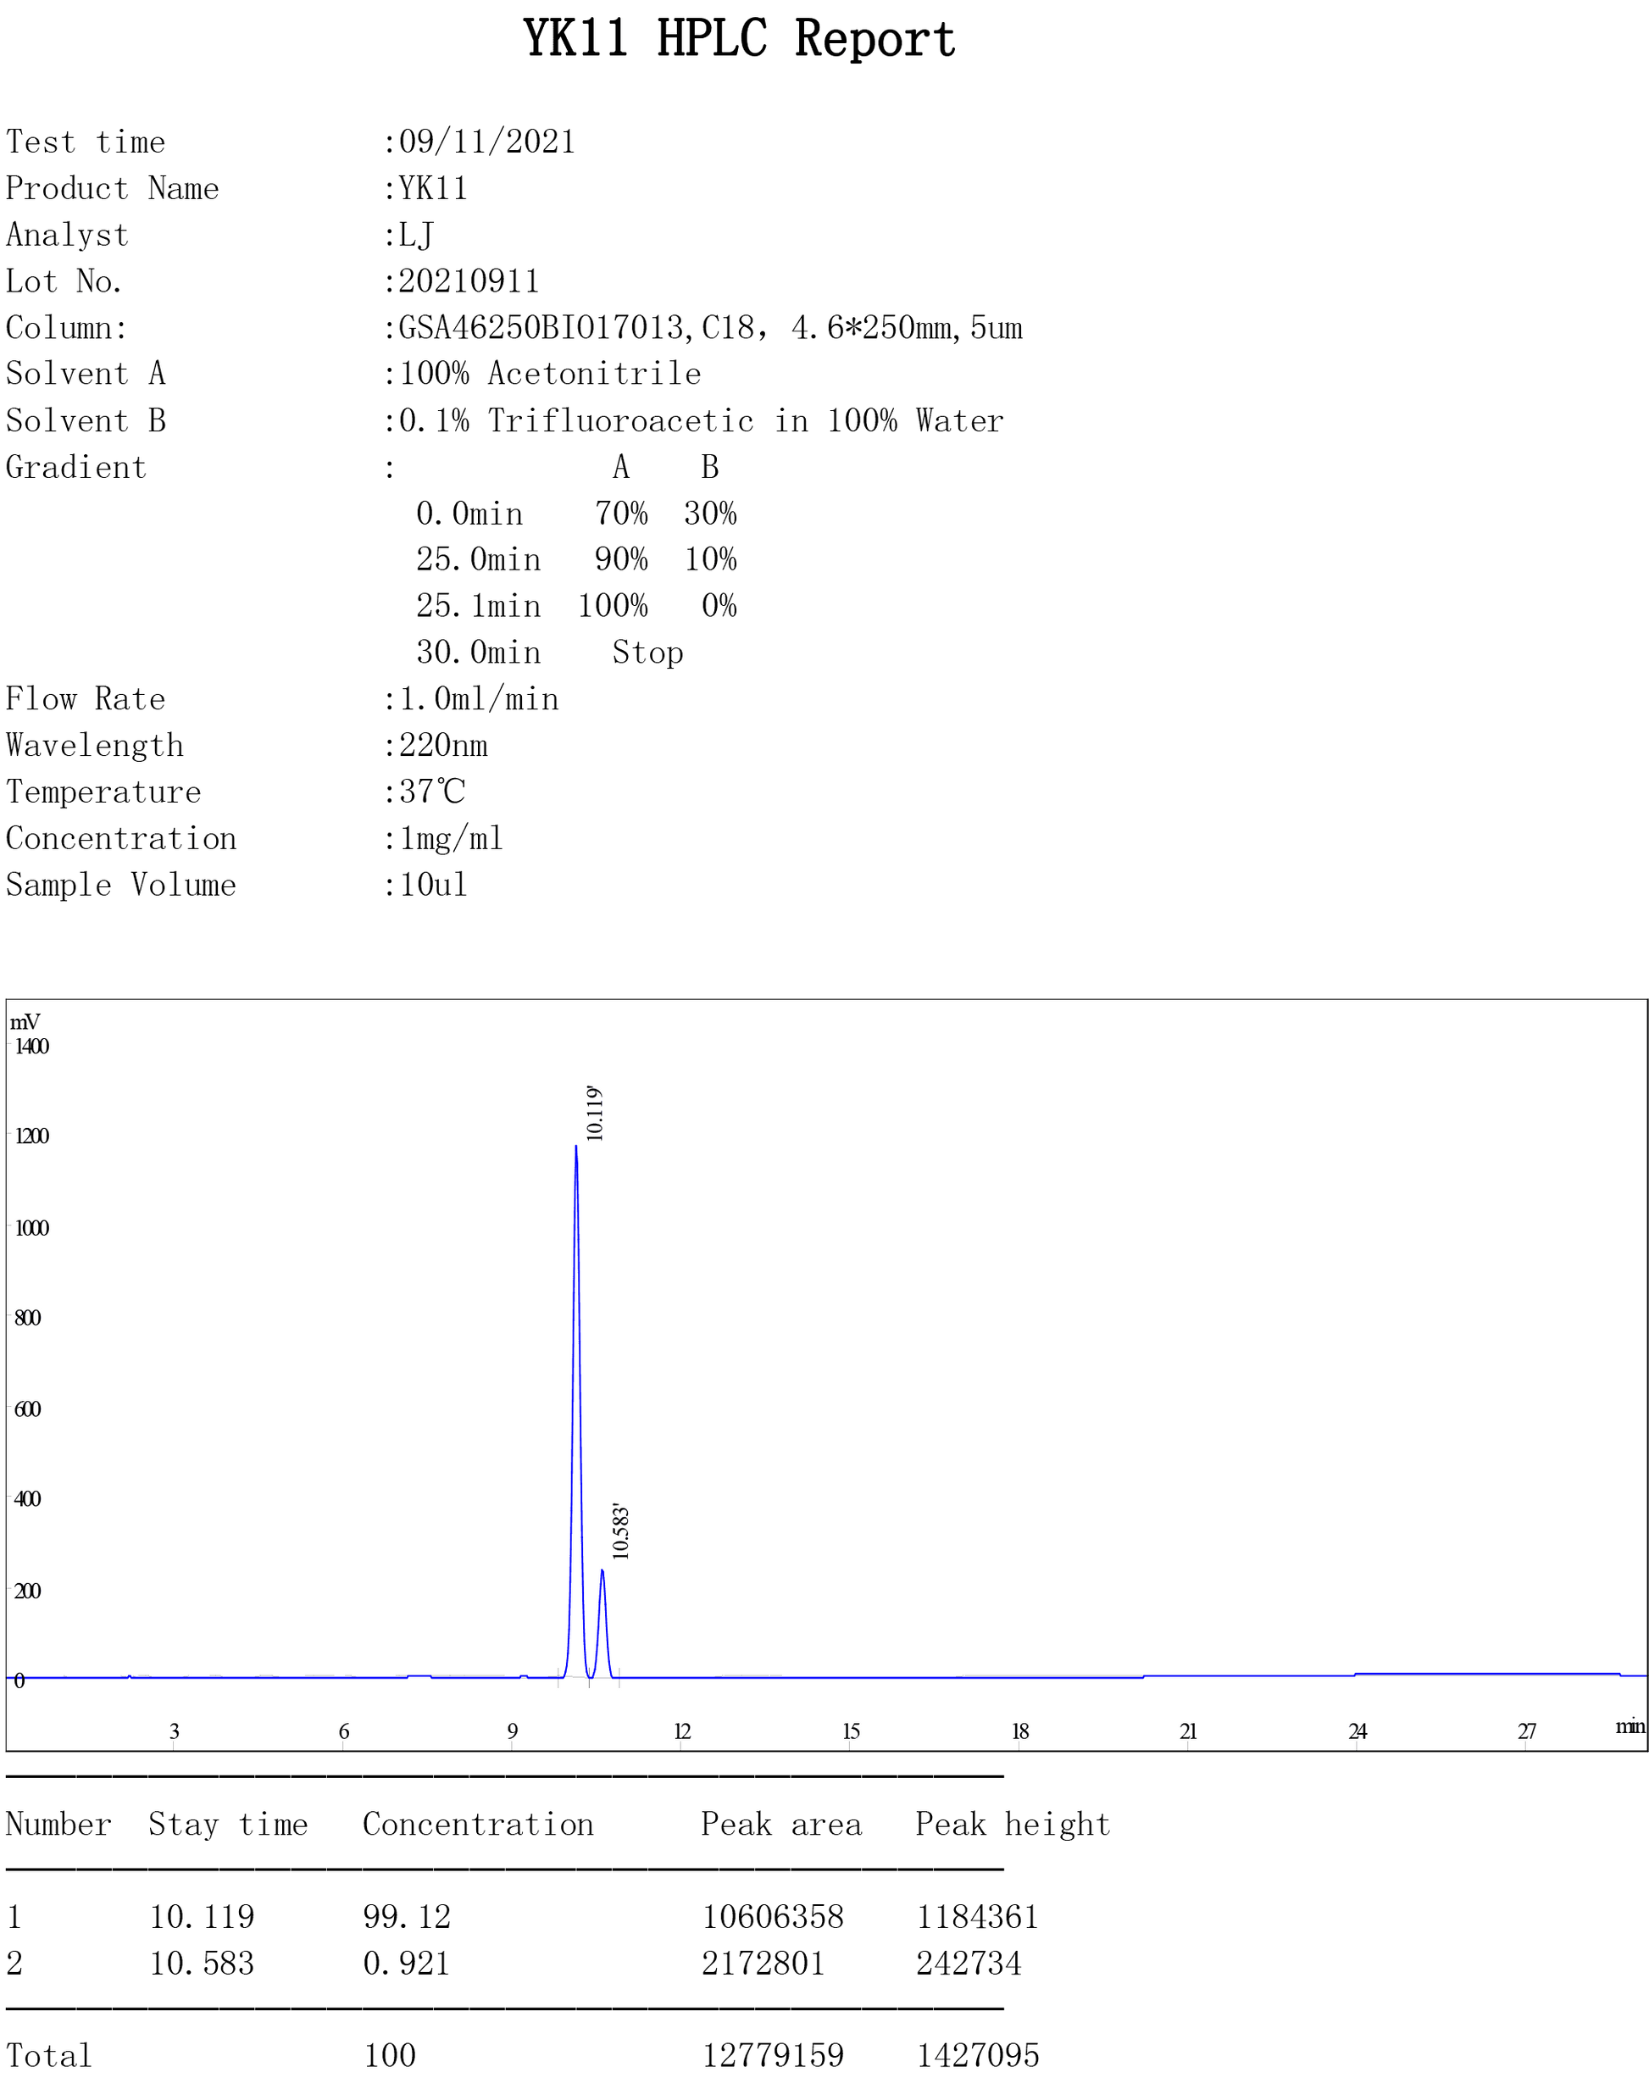Click the 200 y-axis tick label
Screen dimensions: 1649x2078
27,1591
